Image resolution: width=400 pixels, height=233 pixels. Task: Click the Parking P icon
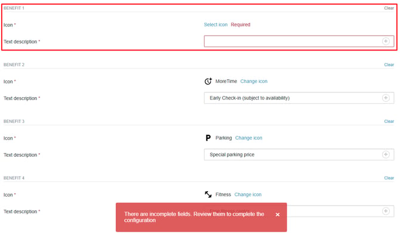pos(208,138)
